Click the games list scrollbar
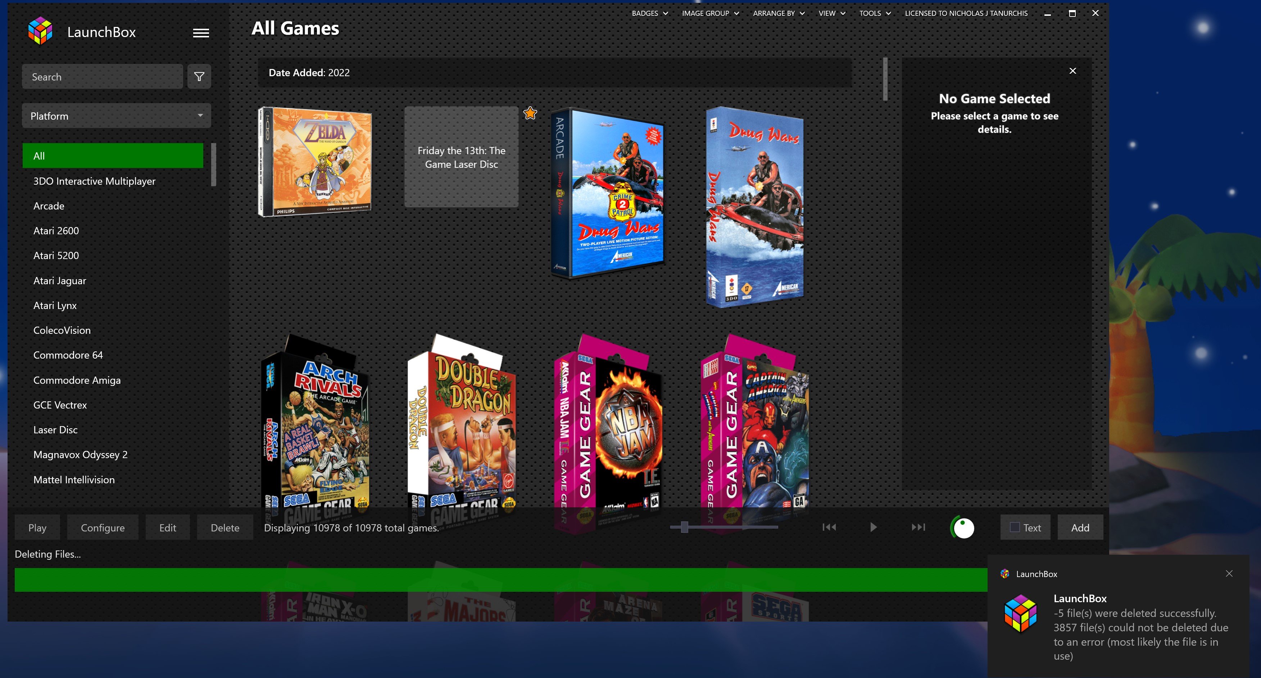 885,79
